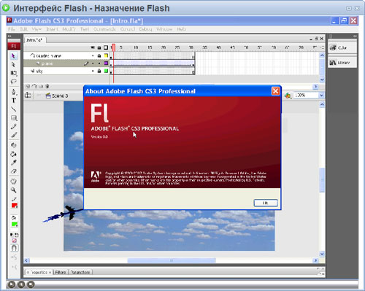The width and height of the screenshot is (365, 291).
Task: Click OK in the About dialog
Action: coord(266,203)
